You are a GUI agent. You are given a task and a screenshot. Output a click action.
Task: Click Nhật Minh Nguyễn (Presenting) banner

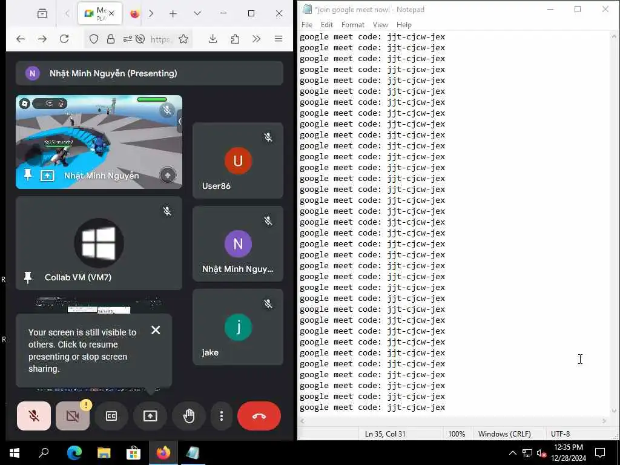(150, 73)
